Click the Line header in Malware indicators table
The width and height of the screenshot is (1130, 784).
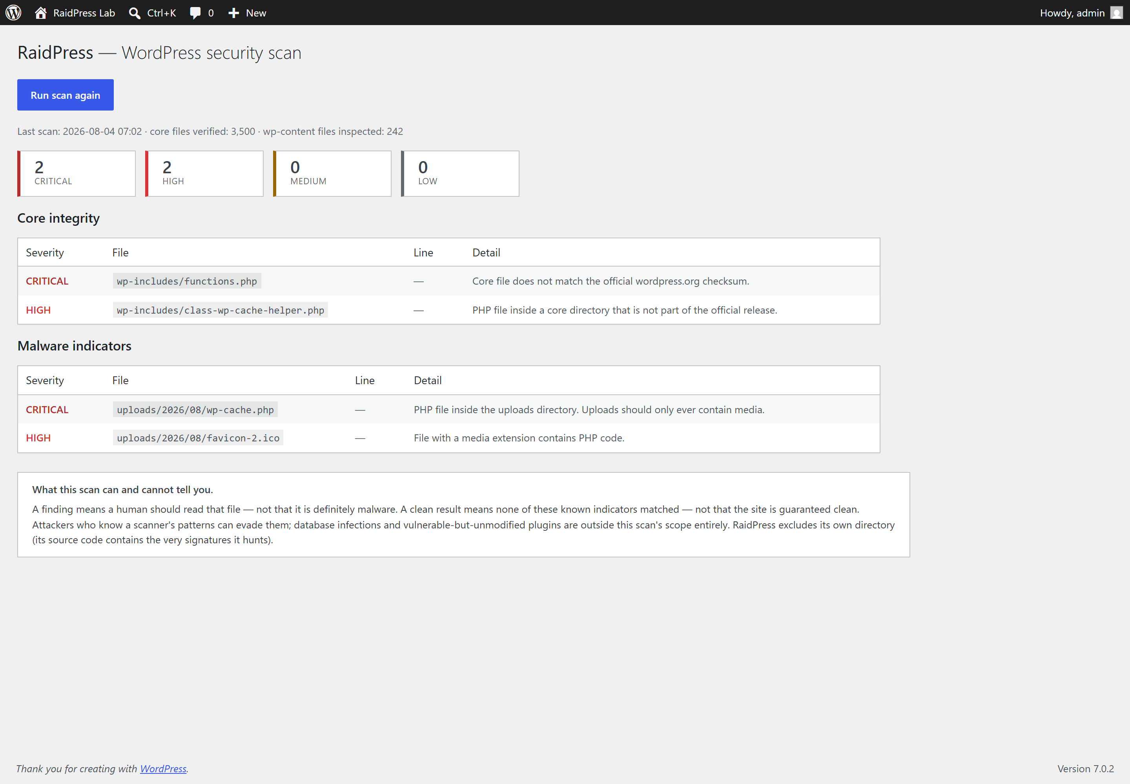(365, 380)
